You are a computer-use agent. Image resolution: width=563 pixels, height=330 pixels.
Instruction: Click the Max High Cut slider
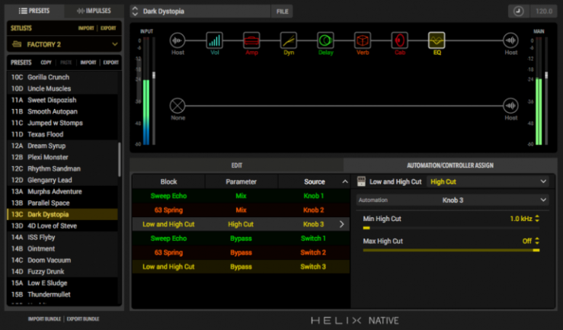tap(451, 249)
